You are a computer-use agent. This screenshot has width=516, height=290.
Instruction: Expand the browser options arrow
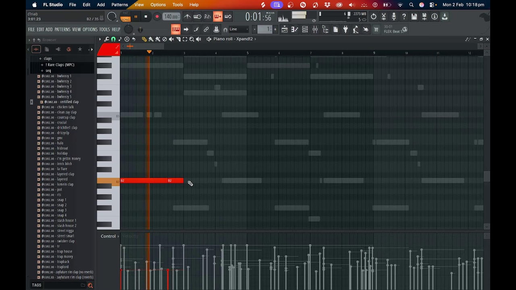(29, 40)
